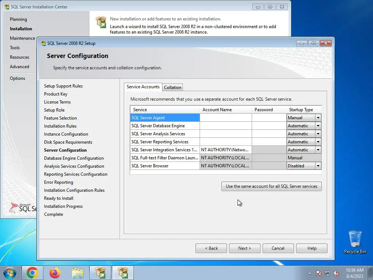Open SQL Server Agent startup type dropdown
373x280 pixels.
pos(318,118)
